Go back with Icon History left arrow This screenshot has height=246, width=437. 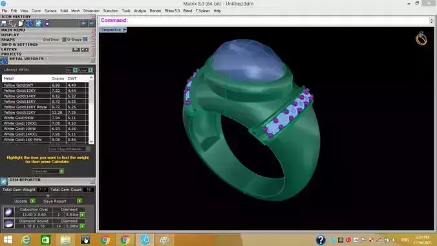(x=83, y=23)
